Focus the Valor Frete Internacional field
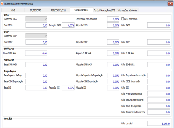The width and height of the screenshot is (174, 128). click(x=159, y=94)
